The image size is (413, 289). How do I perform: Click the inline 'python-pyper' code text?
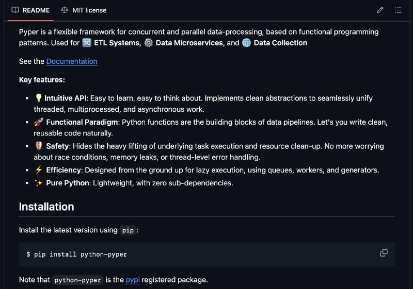[78, 280]
